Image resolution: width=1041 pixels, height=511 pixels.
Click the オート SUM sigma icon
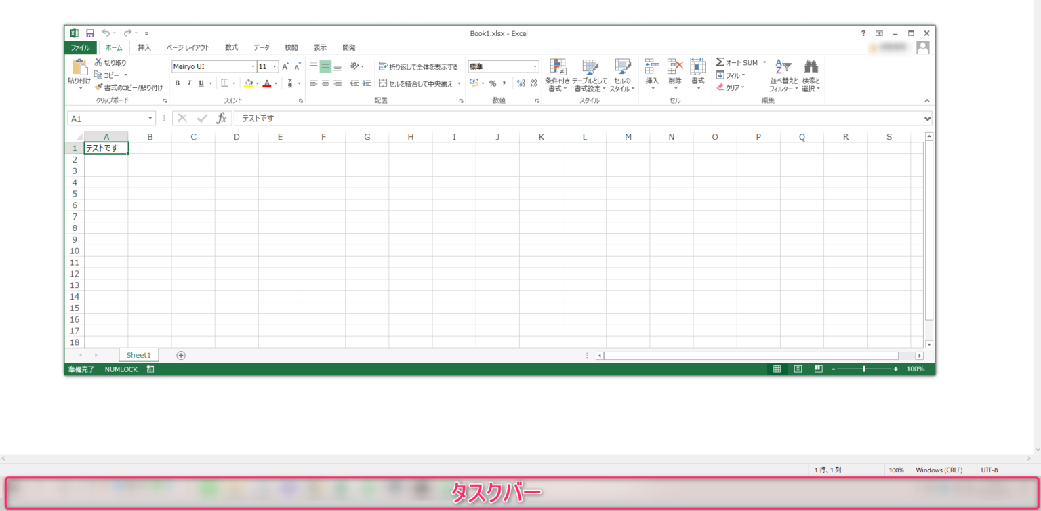pos(720,62)
